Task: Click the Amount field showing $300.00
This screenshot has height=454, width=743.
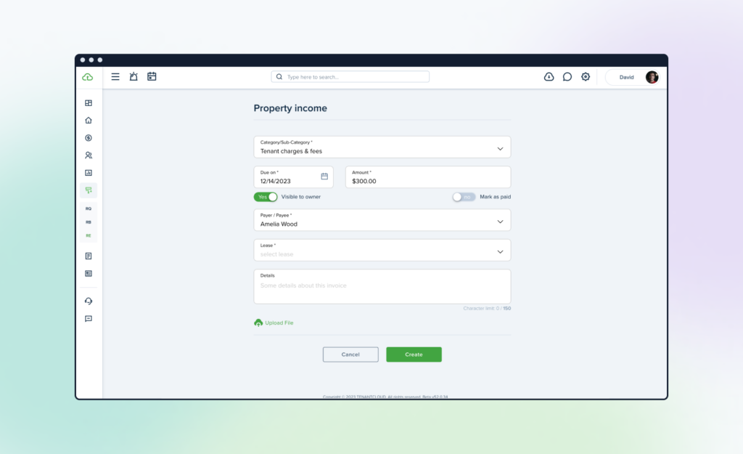Action: [428, 177]
